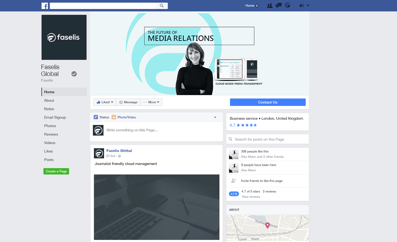Click the five star rating under Business service
Screen dimensions: 397x242
(247, 125)
